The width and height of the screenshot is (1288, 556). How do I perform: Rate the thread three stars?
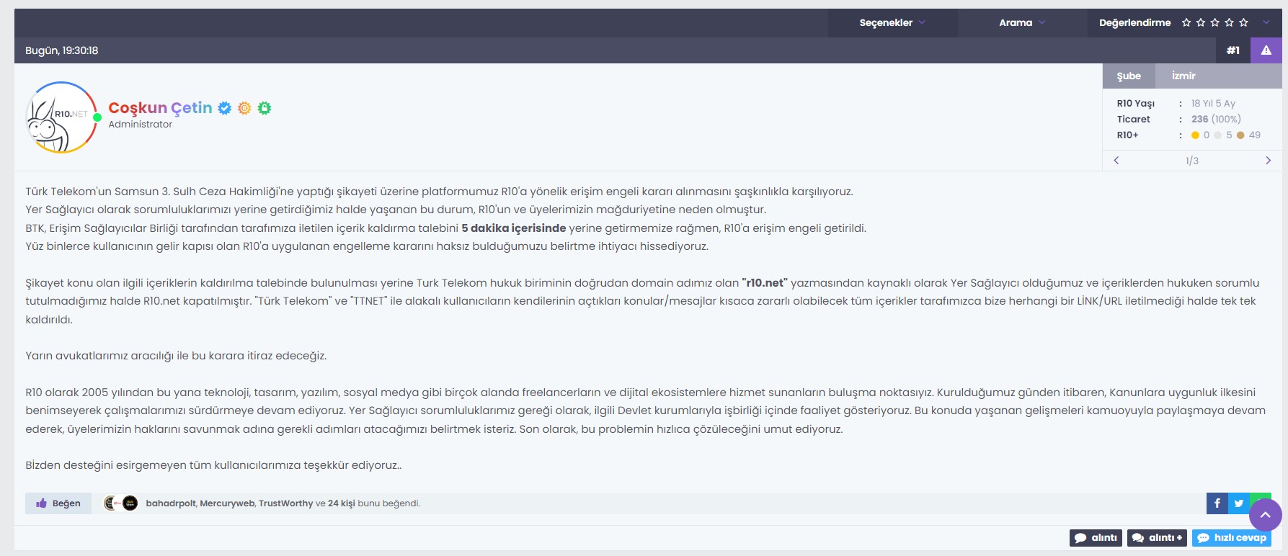1215,23
